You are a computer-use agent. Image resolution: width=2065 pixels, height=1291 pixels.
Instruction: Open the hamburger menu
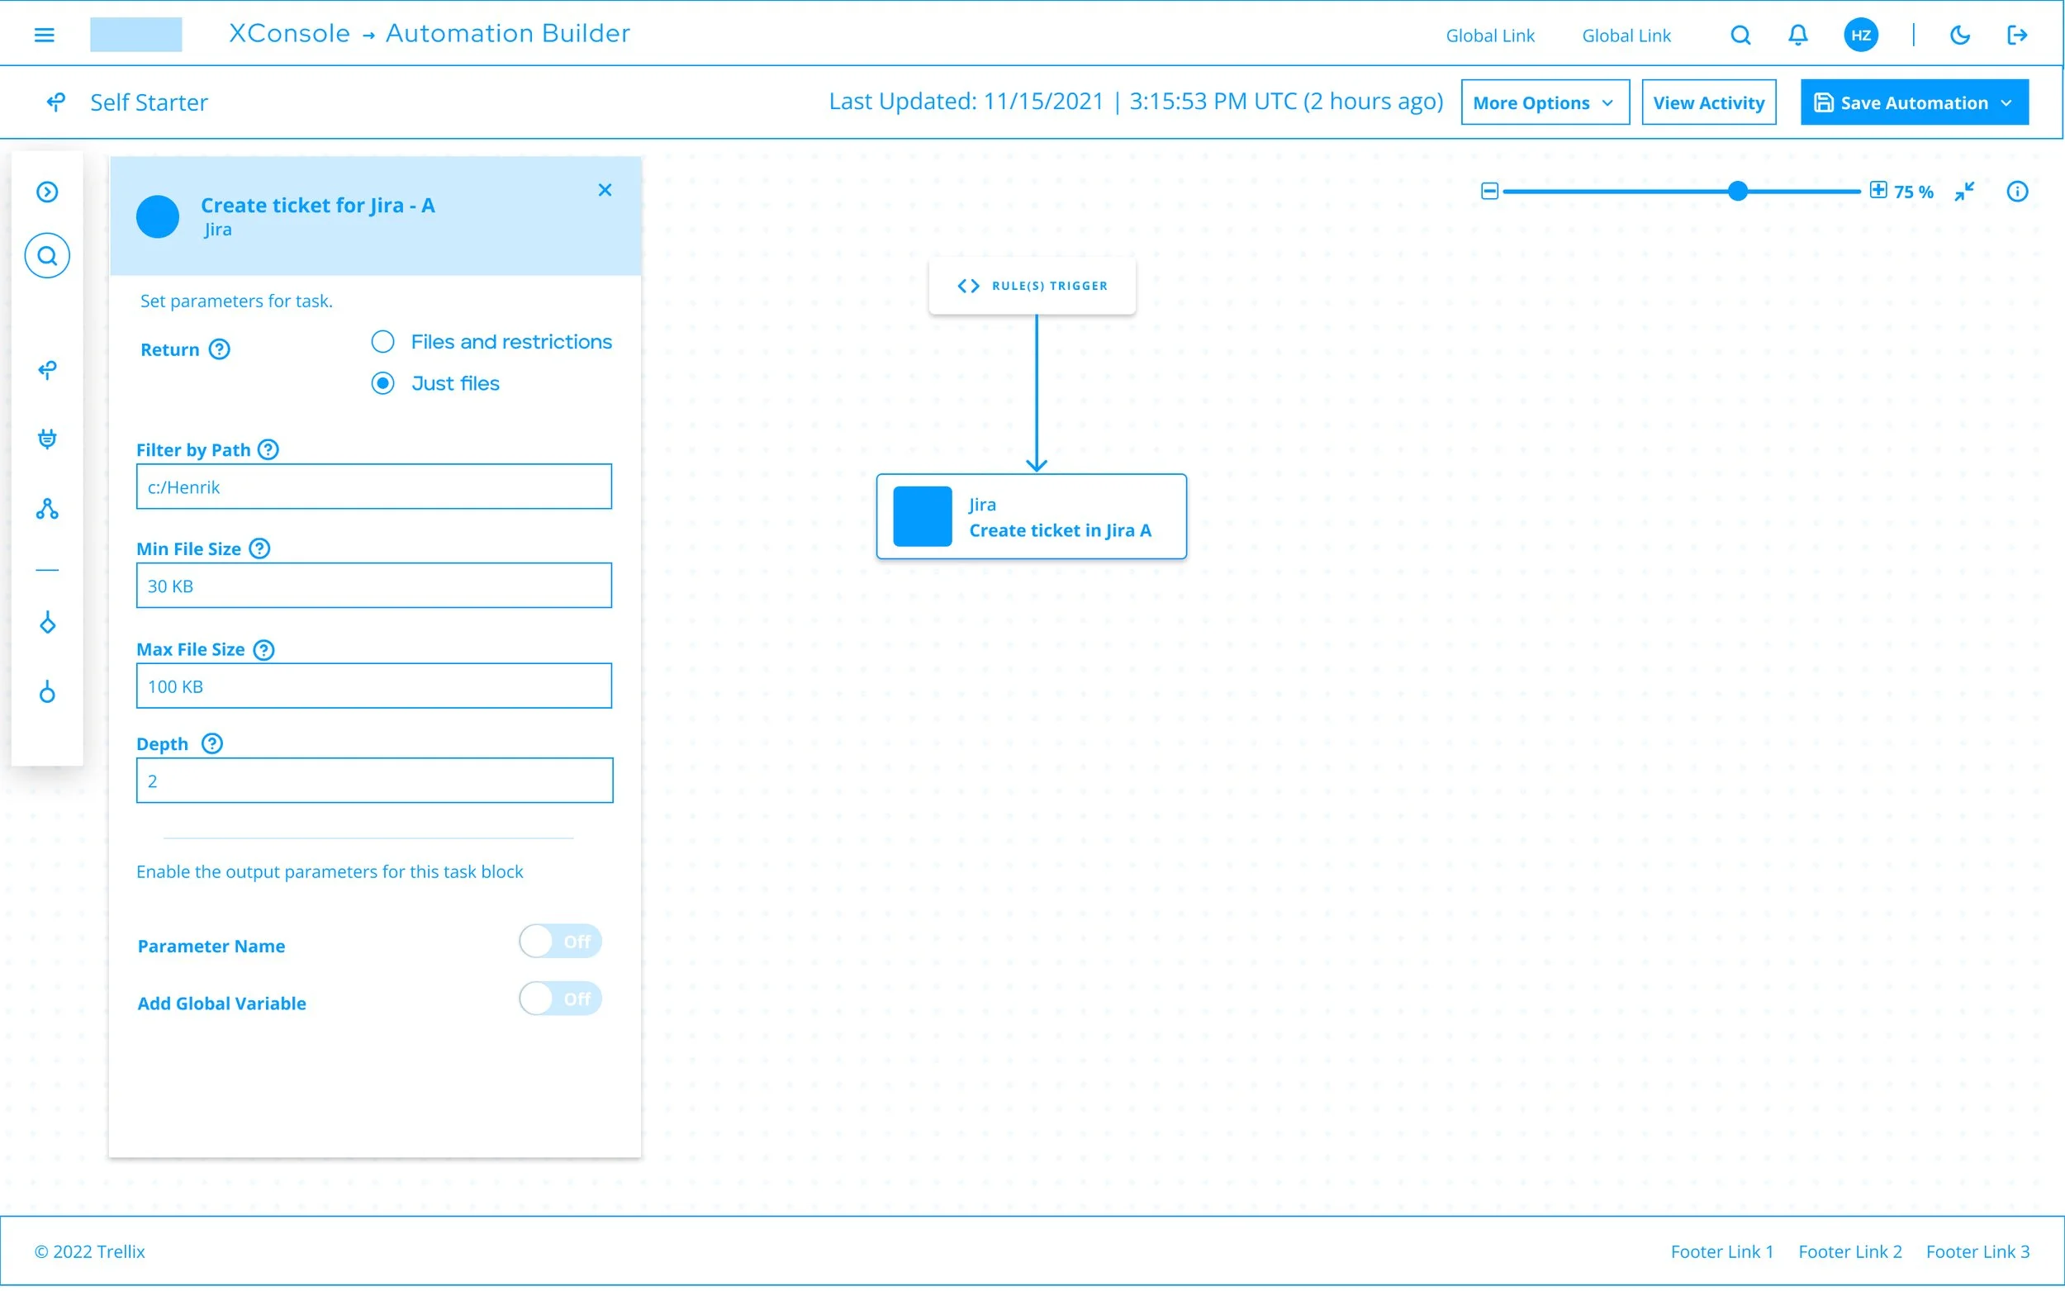[45, 35]
